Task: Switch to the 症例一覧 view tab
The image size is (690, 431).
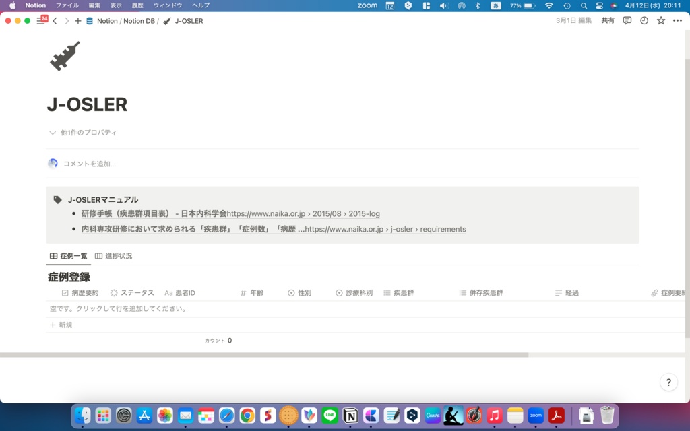Action: (x=69, y=256)
